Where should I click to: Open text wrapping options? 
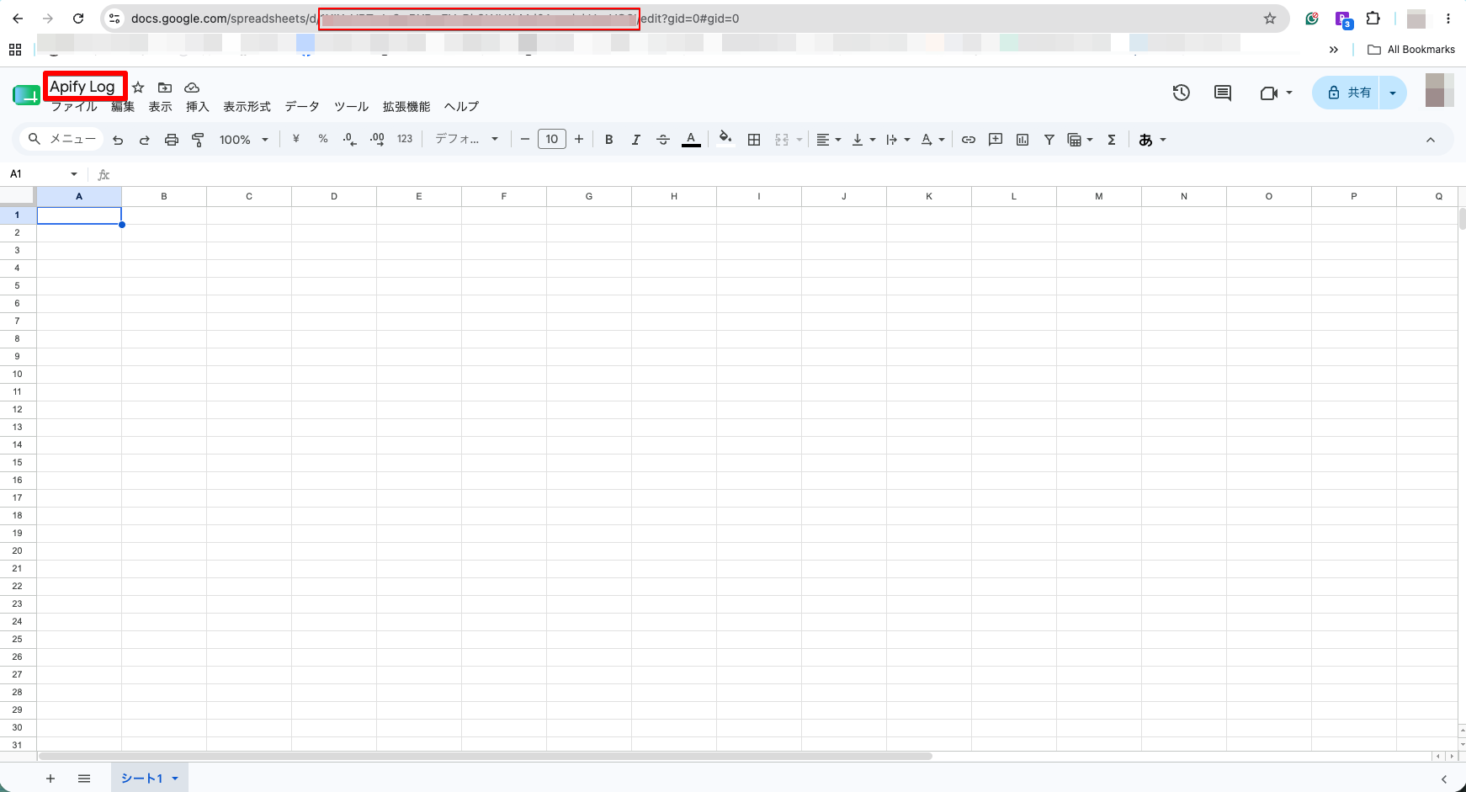[898, 140]
